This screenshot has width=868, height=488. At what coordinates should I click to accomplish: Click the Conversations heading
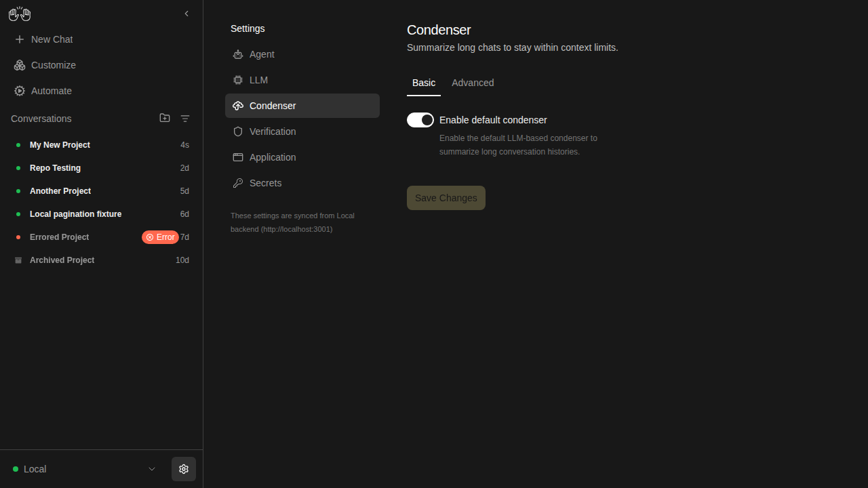tap(41, 119)
